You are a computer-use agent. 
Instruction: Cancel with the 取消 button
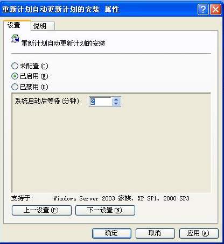click(x=155, y=233)
